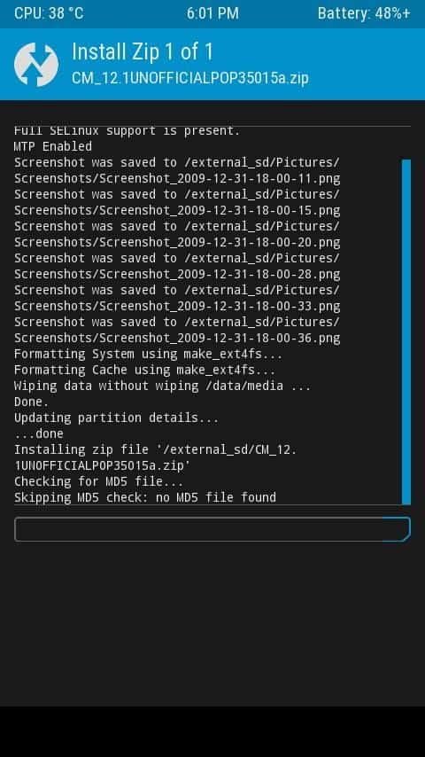The width and height of the screenshot is (425, 757).
Task: Tap Screenshot_2009-12-31-18-00-36.png log entry
Action: click(x=177, y=338)
